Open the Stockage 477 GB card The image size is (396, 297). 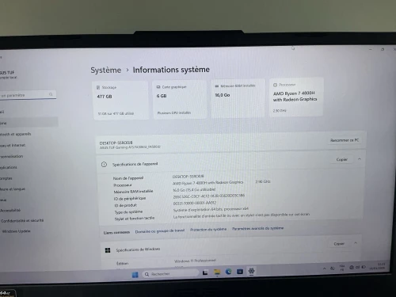120,101
